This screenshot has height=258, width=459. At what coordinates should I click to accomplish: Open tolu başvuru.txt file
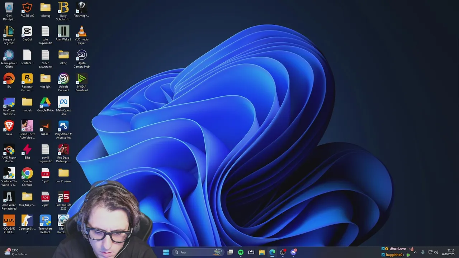45,35
